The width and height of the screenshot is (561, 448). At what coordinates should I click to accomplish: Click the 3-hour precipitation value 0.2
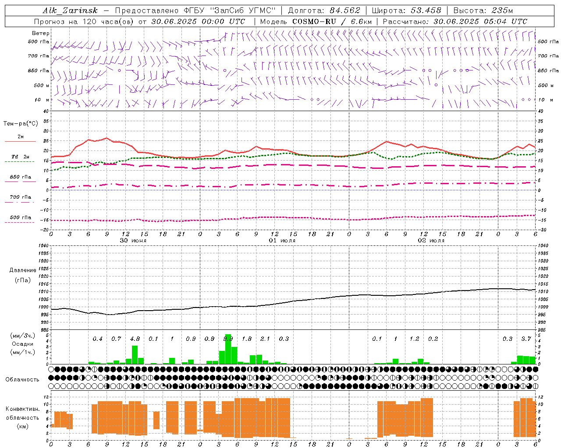pyautogui.click(x=433, y=339)
